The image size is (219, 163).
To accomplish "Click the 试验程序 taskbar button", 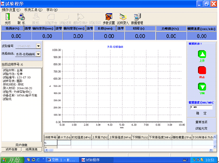I will click(96, 160).
